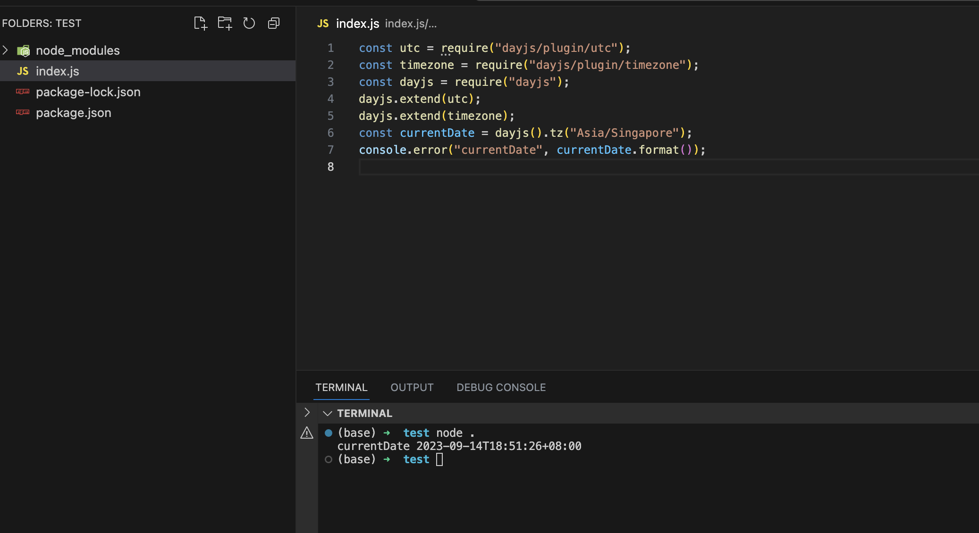Collapse the TERMINAL section chevron

click(x=327, y=413)
